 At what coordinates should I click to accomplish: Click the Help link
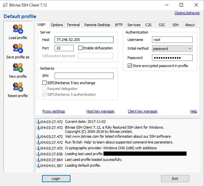pos(194,111)
